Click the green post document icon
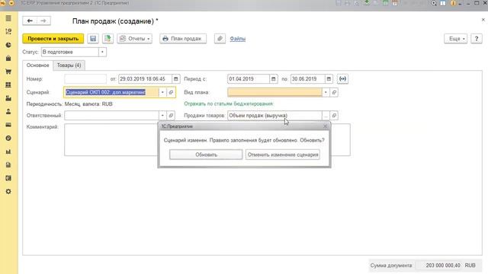The height and width of the screenshot is (274, 488). 108,39
